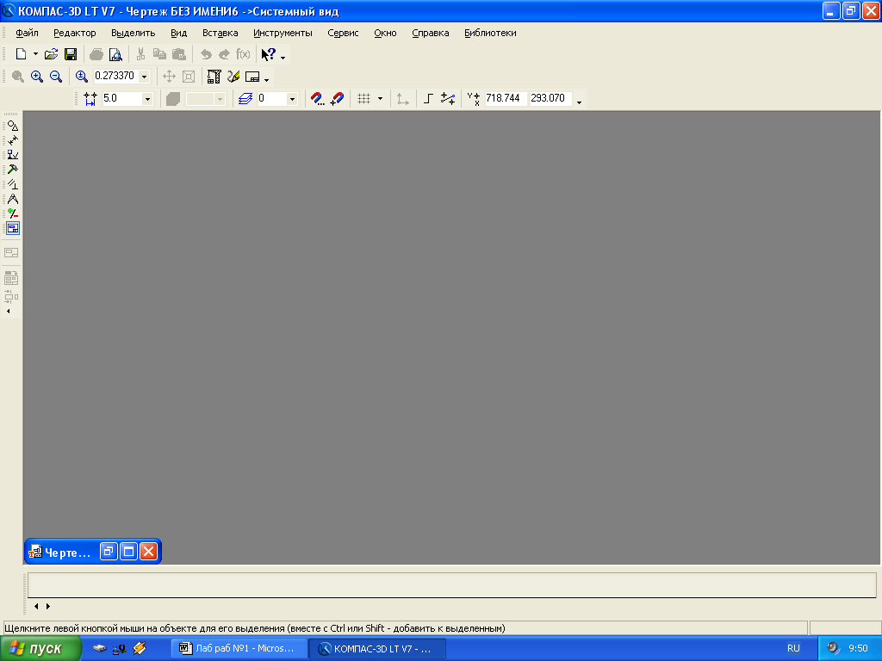This screenshot has height=661, width=882.
Task: Open the options arrow next to context help
Action: point(283,58)
